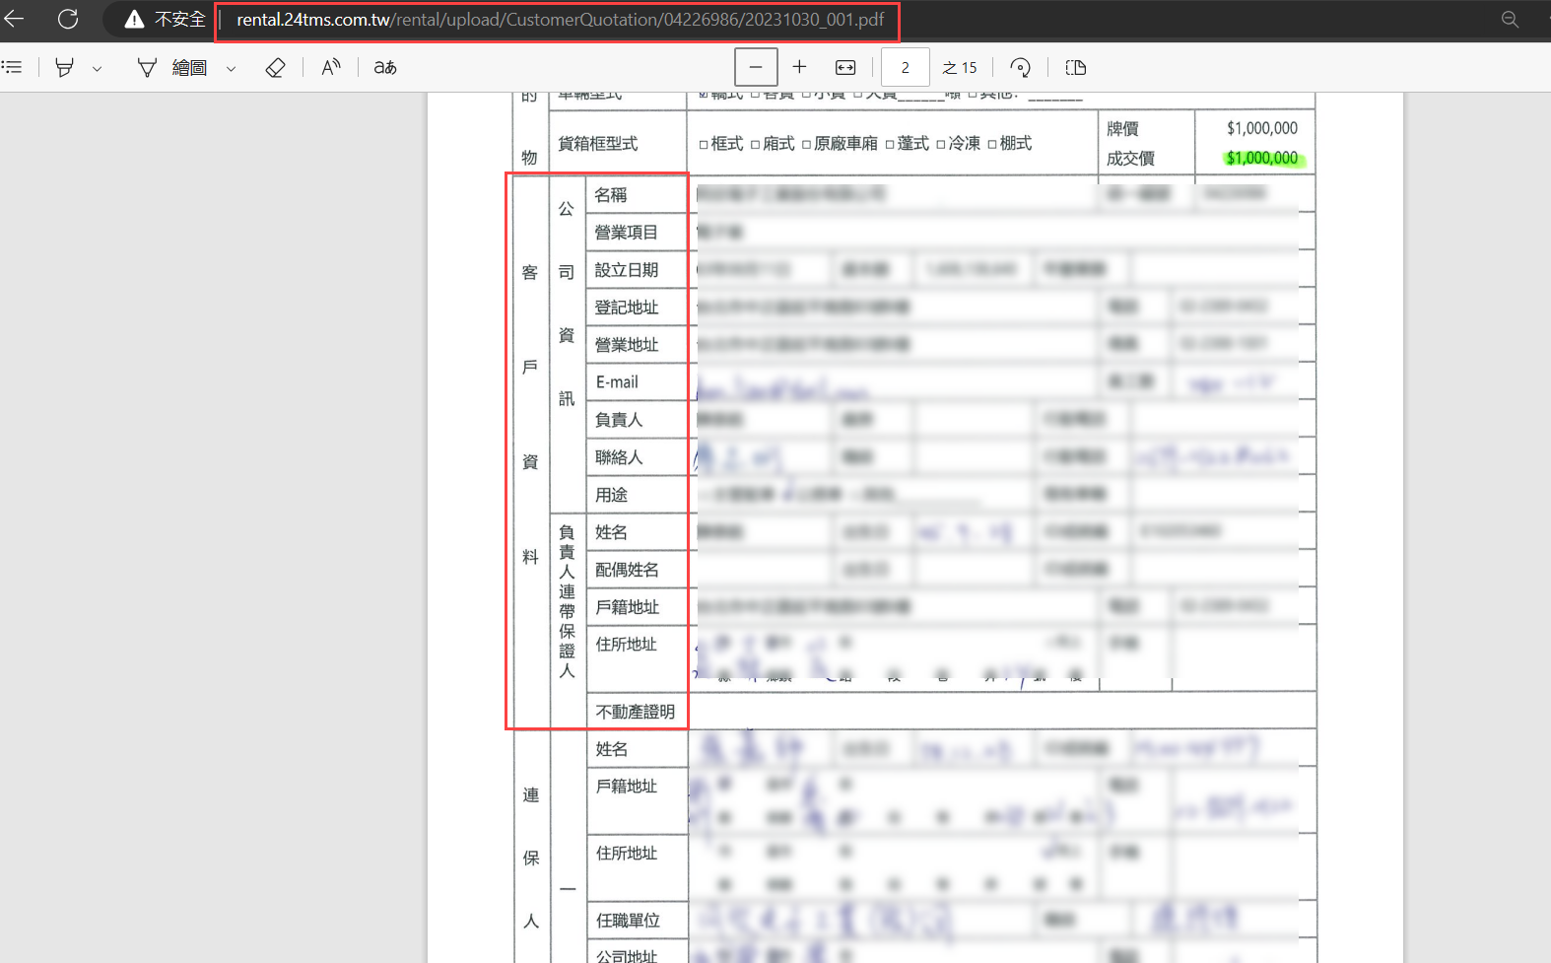Screen dimensions: 1551x963
Task: Click the 不動產證明 field label
Action: (636, 712)
